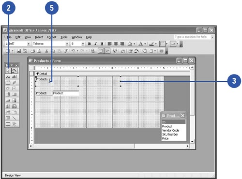Expand the Line/Border Width dropdown arrow
Screen dimensions: 242x179
(166, 44)
